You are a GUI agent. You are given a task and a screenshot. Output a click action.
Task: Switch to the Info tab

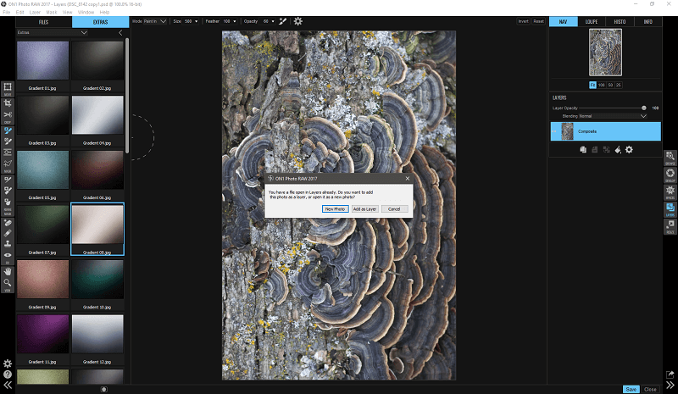(647, 22)
